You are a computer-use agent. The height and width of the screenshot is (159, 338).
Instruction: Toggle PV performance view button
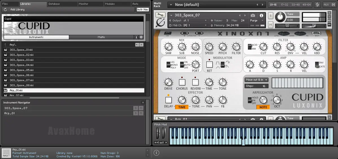[x=329, y=25]
